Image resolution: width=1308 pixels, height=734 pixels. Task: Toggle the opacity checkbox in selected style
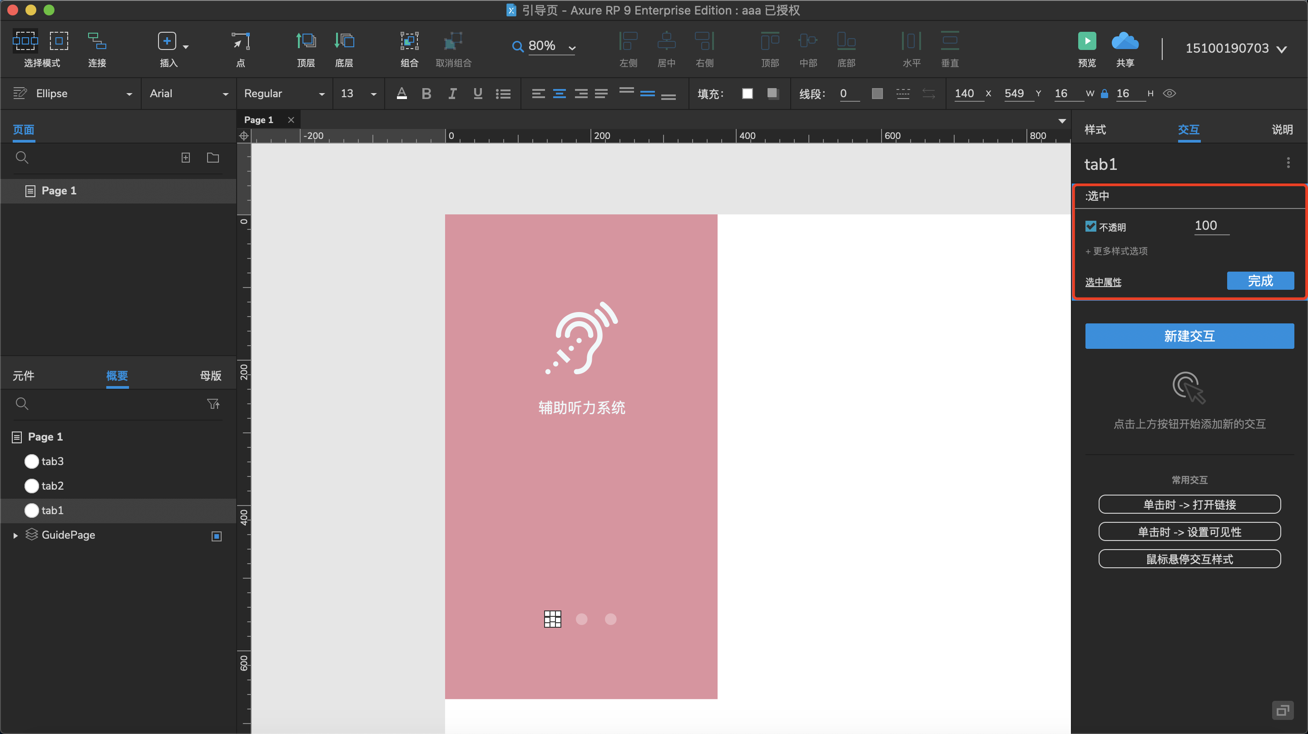pos(1090,227)
